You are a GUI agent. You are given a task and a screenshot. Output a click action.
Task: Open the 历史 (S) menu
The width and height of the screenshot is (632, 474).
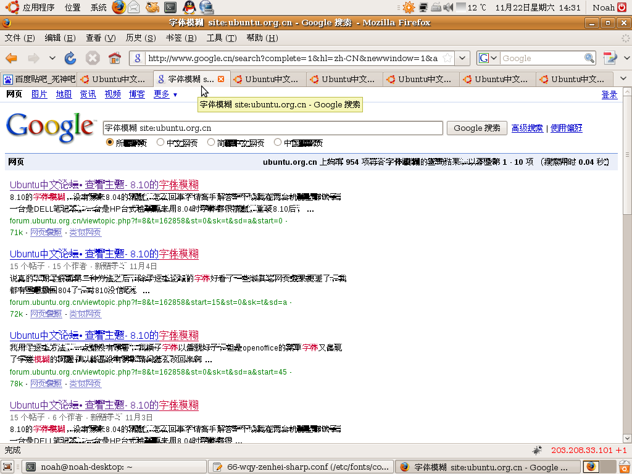[141, 38]
